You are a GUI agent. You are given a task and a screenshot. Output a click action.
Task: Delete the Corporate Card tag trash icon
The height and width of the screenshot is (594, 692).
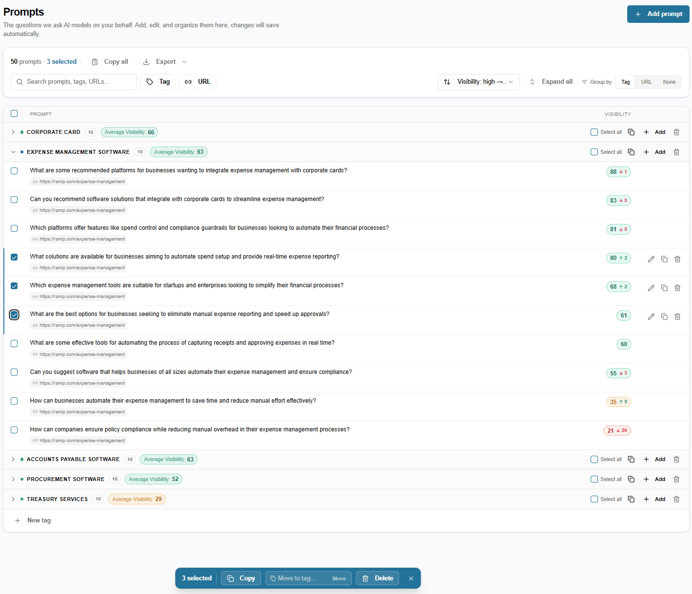click(x=676, y=132)
